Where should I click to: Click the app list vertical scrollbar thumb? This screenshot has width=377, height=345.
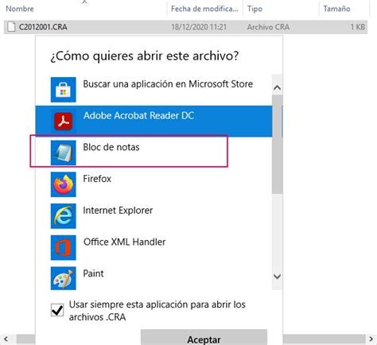coord(277,145)
